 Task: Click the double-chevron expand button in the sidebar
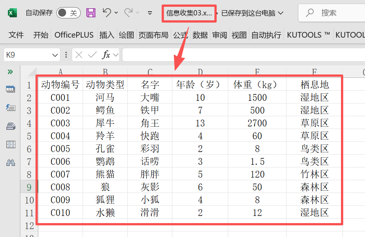[x=10, y=71]
